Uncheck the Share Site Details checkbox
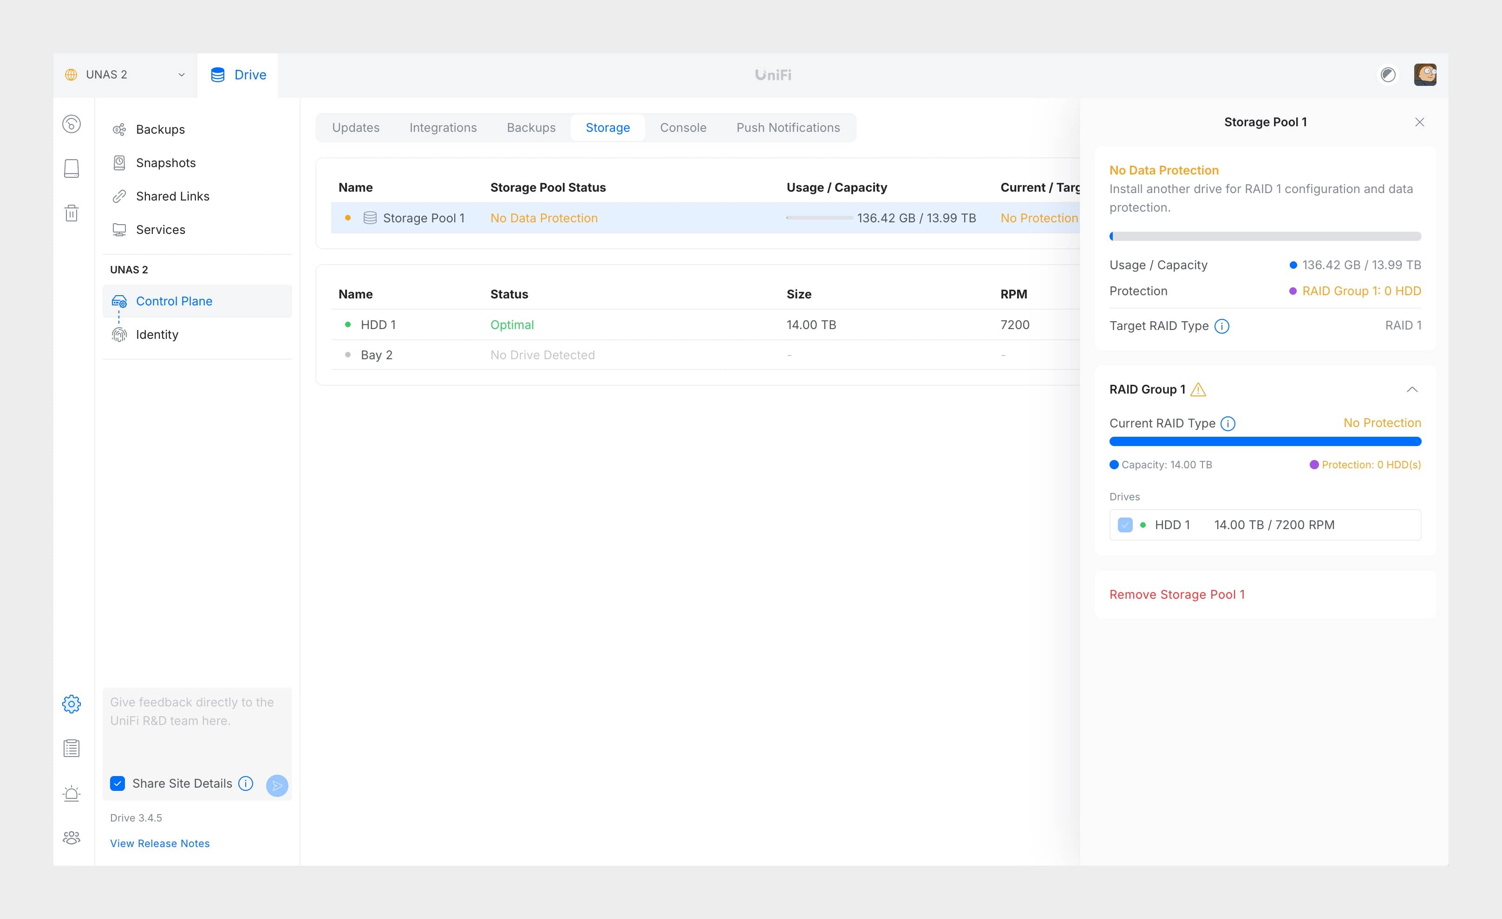The height and width of the screenshot is (919, 1502). pos(118,783)
